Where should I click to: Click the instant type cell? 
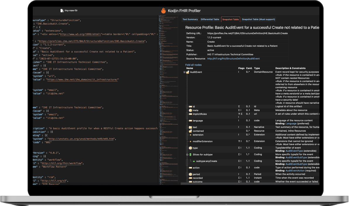click(258, 178)
